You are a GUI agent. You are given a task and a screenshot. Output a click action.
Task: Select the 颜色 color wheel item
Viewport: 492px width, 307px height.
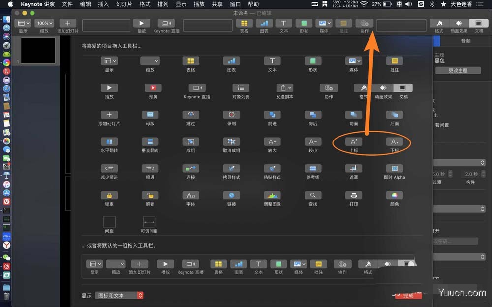point(395,195)
